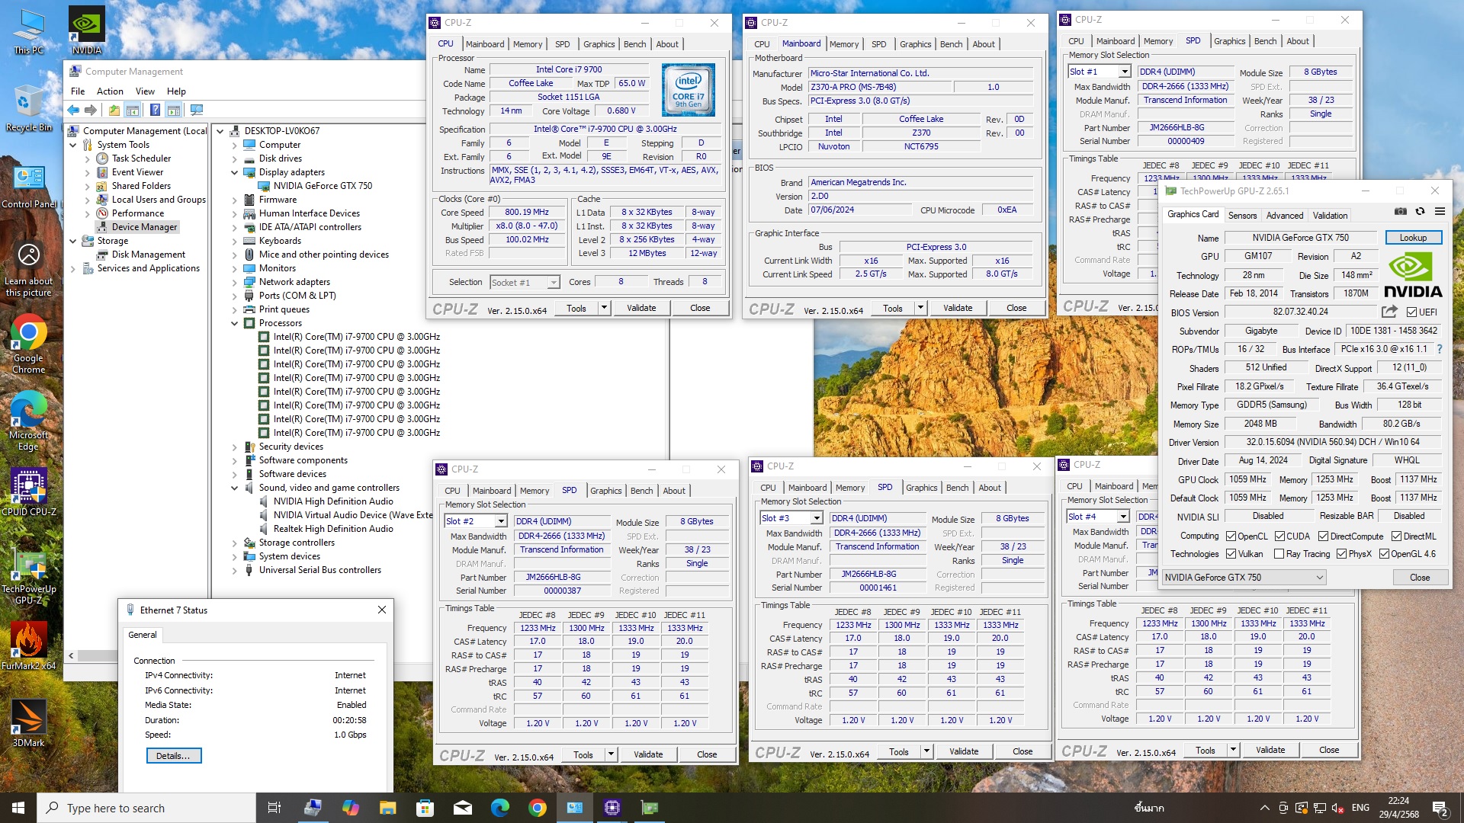Open Microsoft Edge desktop icon

pos(29,421)
